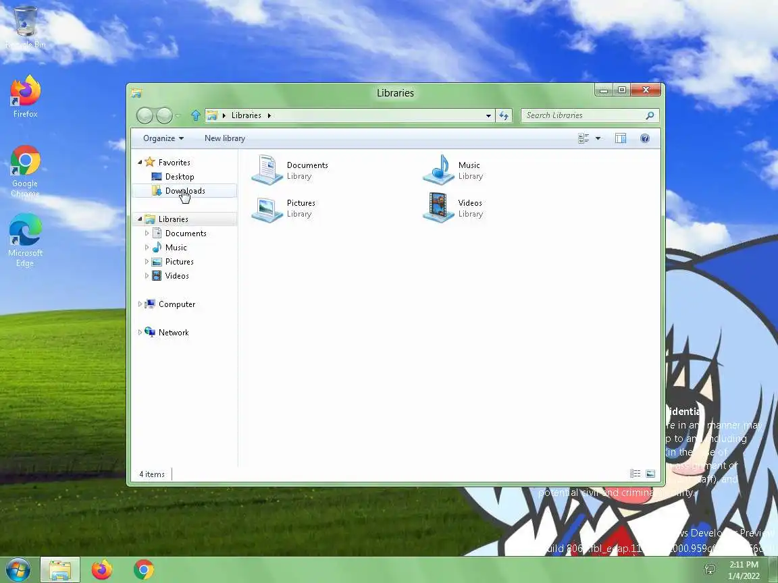This screenshot has width=778, height=583.
Task: Open the Start menu orb
Action: [x=18, y=570]
